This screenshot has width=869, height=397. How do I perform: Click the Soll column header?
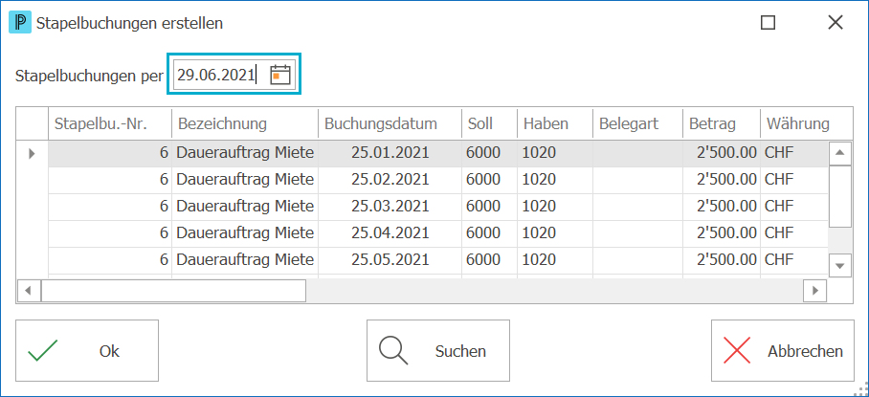tap(490, 123)
